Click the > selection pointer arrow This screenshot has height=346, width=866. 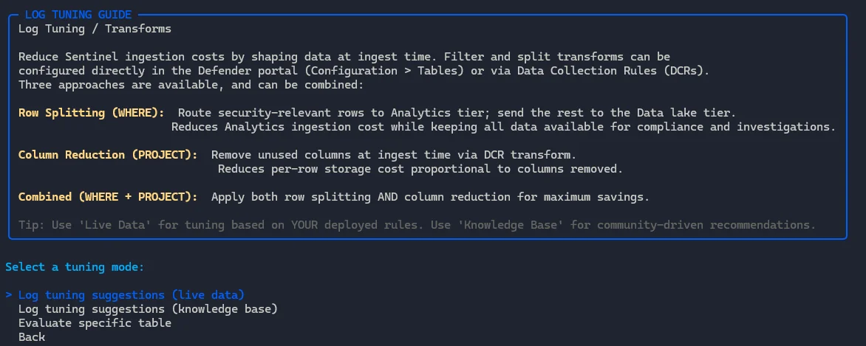pyautogui.click(x=9, y=295)
